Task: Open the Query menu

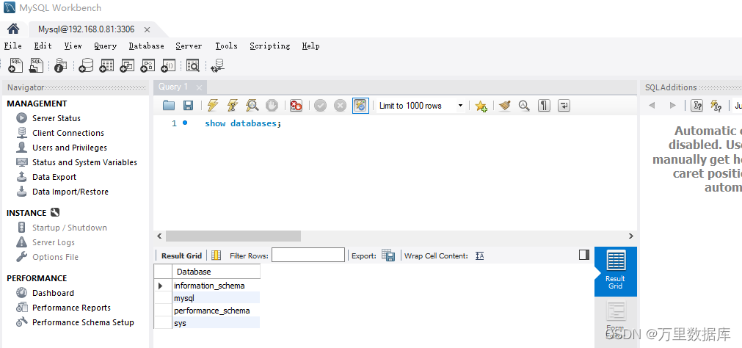Action: pyautogui.click(x=105, y=46)
